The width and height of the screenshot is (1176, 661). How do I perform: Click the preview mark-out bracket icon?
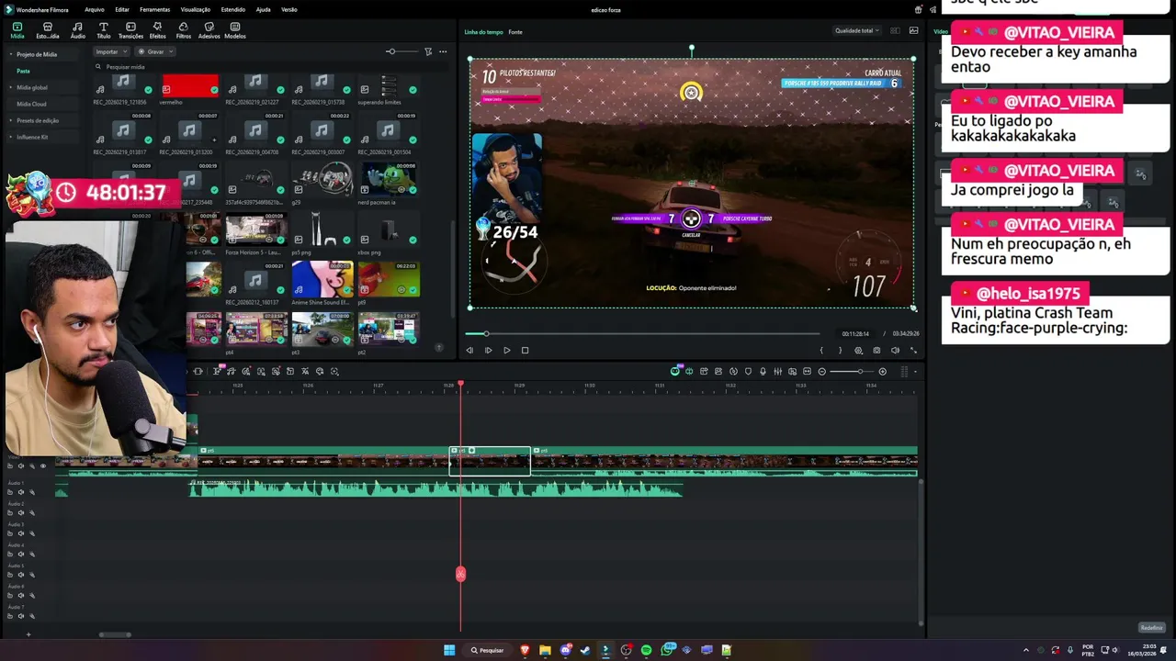tap(839, 350)
